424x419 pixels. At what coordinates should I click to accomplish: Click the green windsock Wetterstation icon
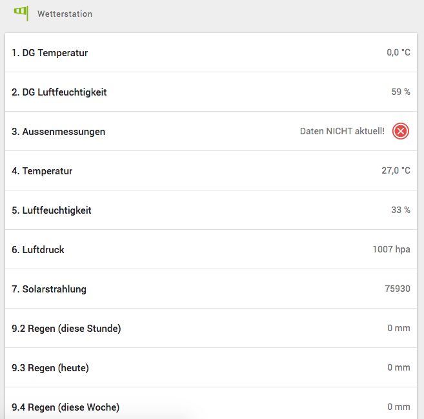pos(21,13)
